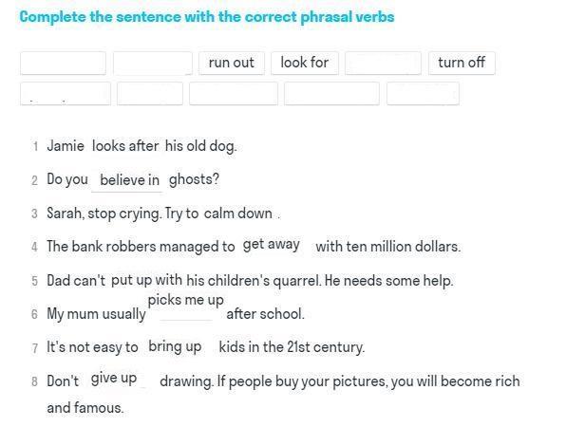Click the 'calm down' answer in sentence 3

tap(237, 213)
